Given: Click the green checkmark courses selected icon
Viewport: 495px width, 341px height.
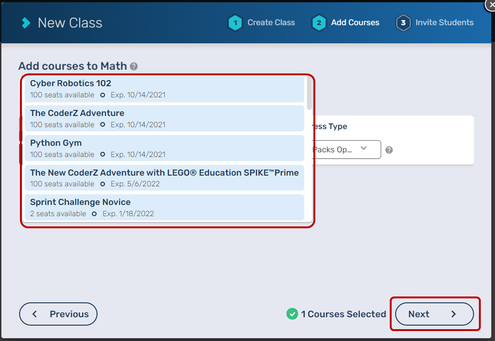Looking at the screenshot, I should [x=292, y=314].
